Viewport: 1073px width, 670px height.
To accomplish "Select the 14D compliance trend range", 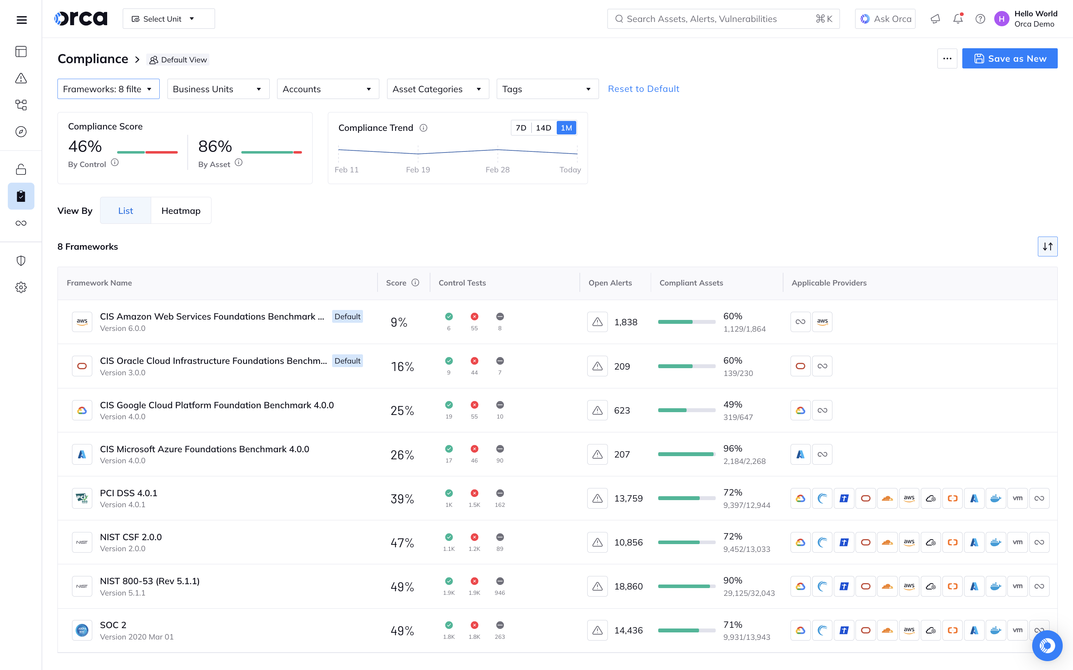I will point(544,128).
